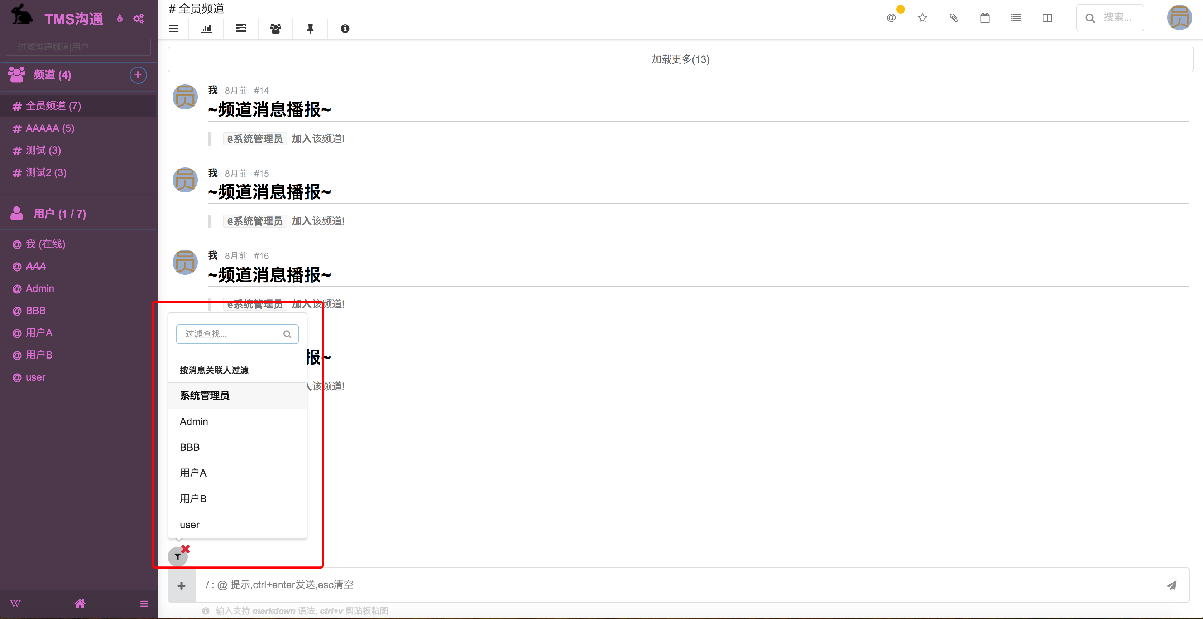Screen dimensions: 1203x619
Task: Open settings gears icon beside TMS沟通
Action: point(139,19)
